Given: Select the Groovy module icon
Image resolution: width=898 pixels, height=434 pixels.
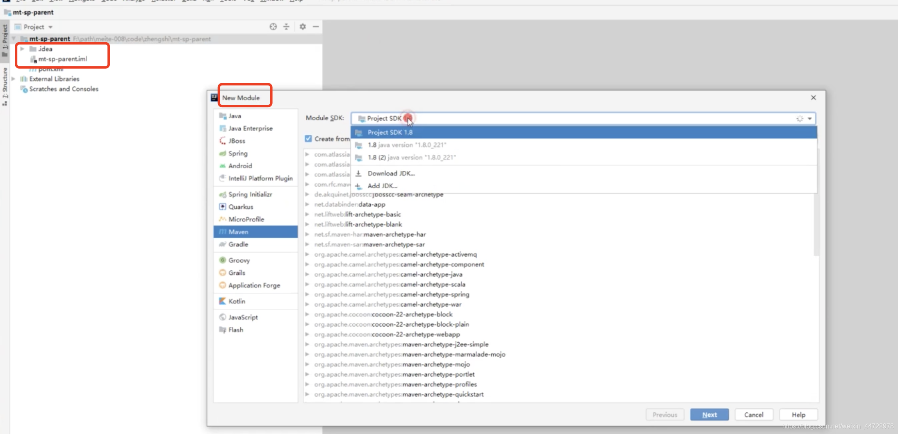Looking at the screenshot, I should click(223, 260).
